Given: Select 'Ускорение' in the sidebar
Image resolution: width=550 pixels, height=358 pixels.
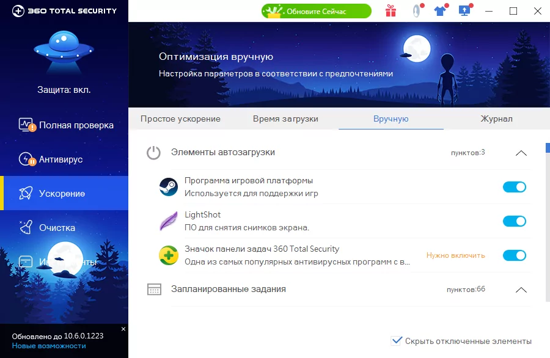Looking at the screenshot, I should 64,193.
